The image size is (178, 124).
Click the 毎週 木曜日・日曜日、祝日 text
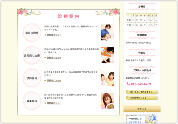[138, 61]
